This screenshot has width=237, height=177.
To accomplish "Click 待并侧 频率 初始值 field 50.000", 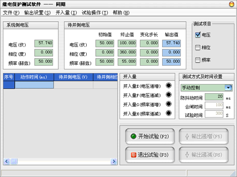I will coord(105,62).
